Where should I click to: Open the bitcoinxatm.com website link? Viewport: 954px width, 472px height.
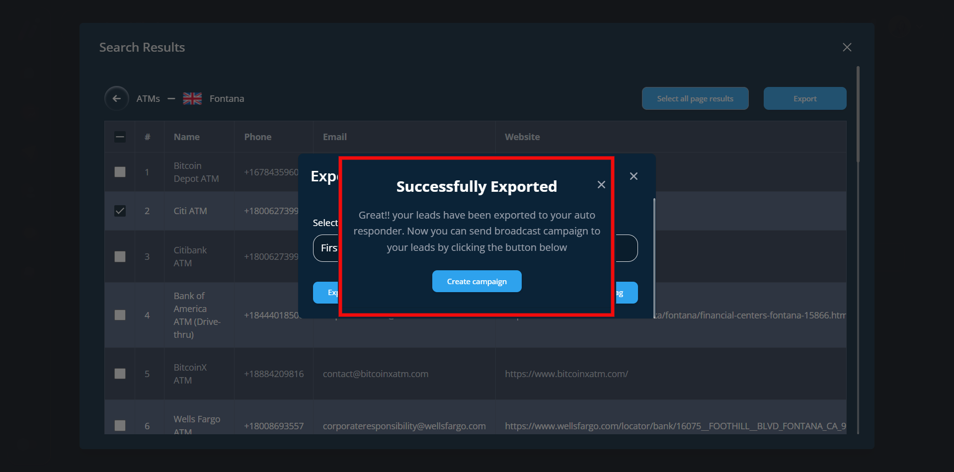566,374
